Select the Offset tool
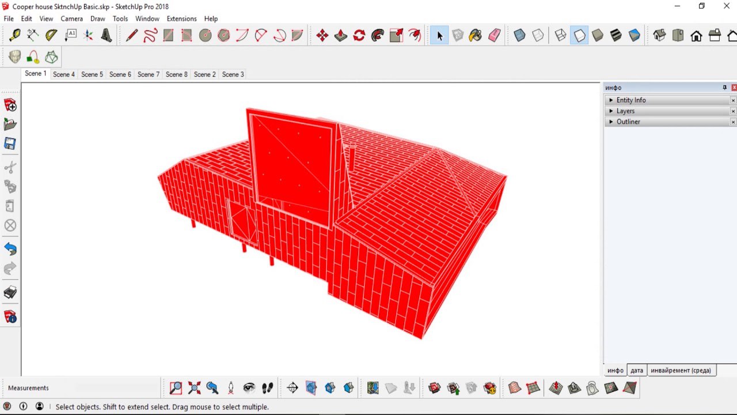737x415 pixels. click(415, 35)
